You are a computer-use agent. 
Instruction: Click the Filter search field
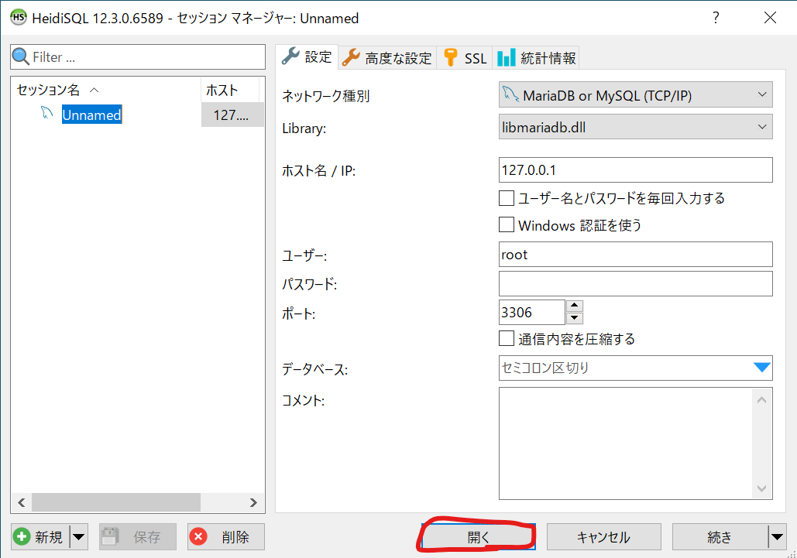(x=138, y=56)
